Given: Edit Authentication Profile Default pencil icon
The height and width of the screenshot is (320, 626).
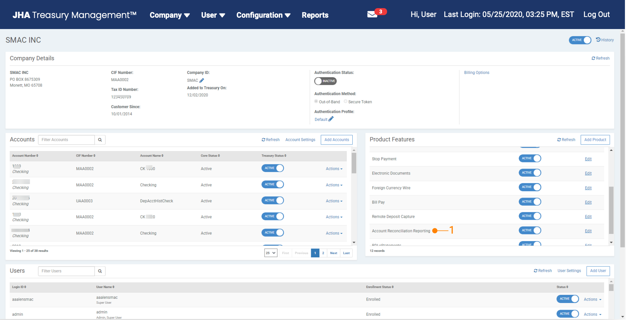Looking at the screenshot, I should pyautogui.click(x=331, y=119).
